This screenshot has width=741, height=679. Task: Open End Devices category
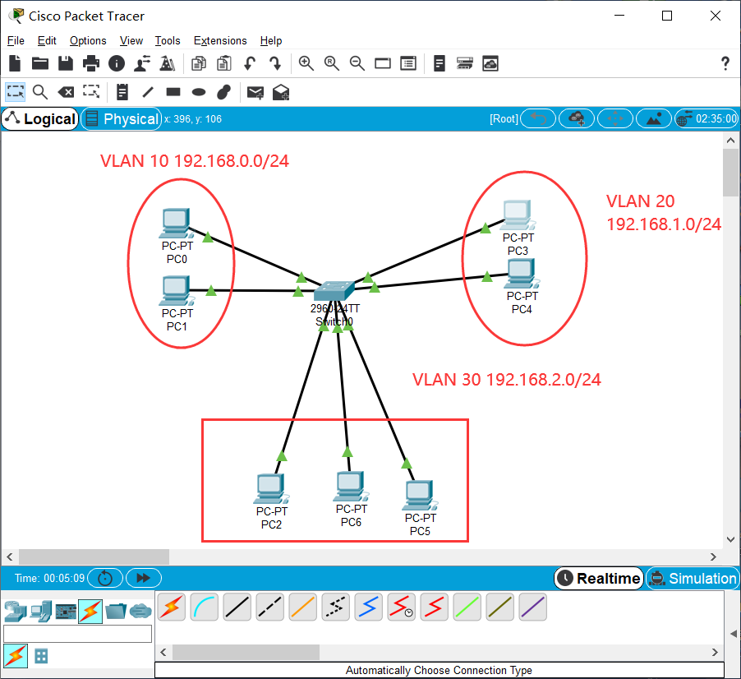pos(40,611)
